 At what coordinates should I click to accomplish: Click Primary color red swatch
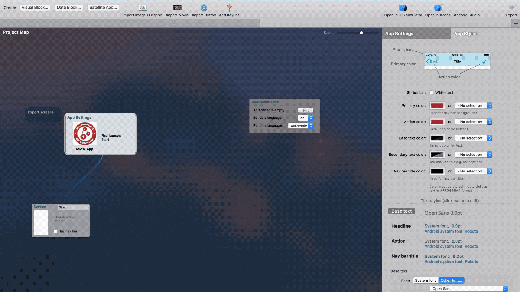(437, 105)
